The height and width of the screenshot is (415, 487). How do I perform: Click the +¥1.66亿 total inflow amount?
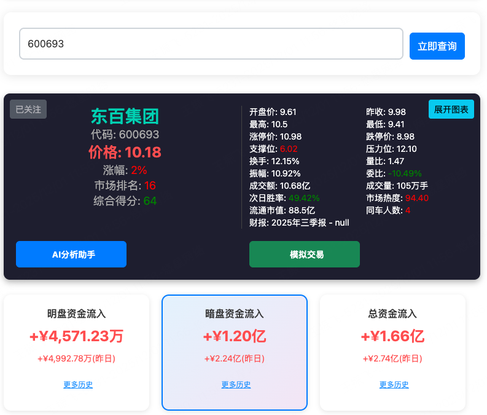[x=392, y=336]
